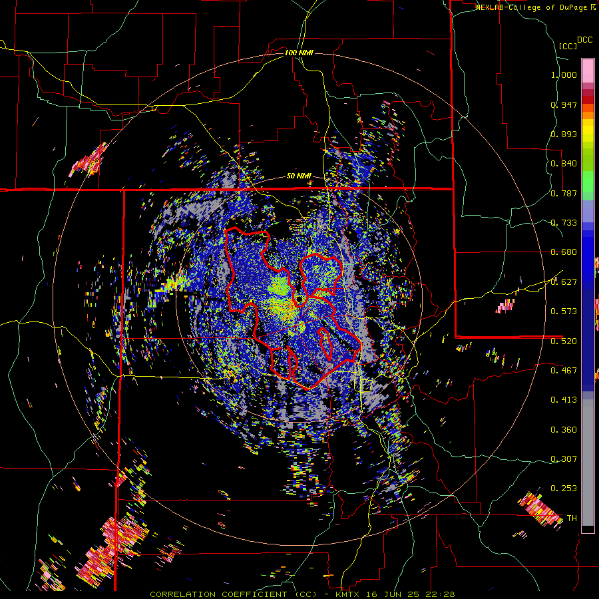Select the 0.573 value on color scale
599x599 pixels.
click(564, 311)
